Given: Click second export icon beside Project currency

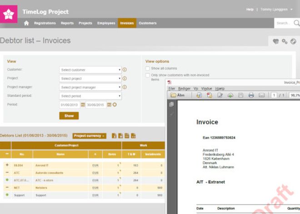Looking at the screenshot, I should point(120,136).
